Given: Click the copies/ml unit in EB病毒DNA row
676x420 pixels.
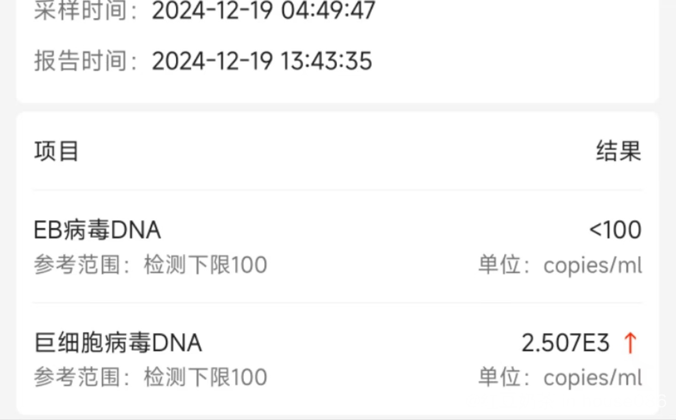Looking at the screenshot, I should [x=592, y=265].
